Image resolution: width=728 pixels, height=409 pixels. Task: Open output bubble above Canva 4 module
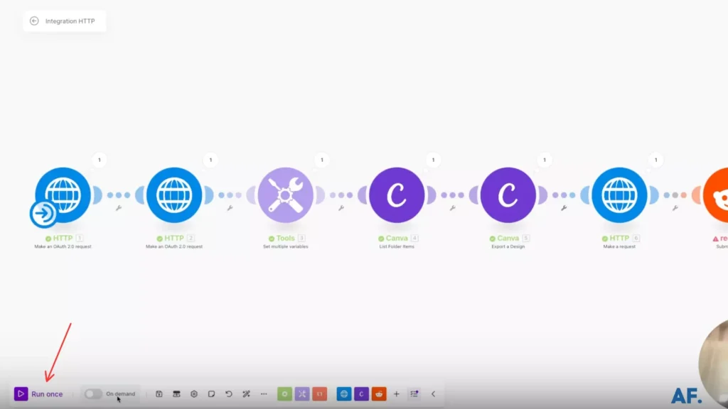433,160
